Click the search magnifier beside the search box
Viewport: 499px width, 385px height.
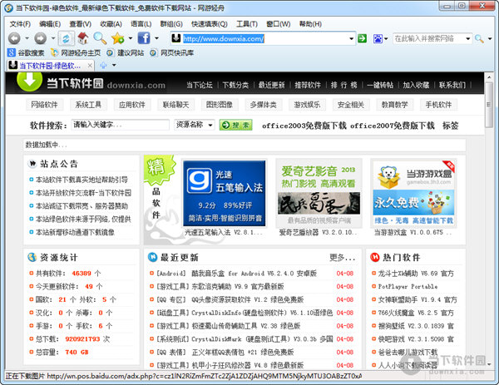click(x=479, y=39)
